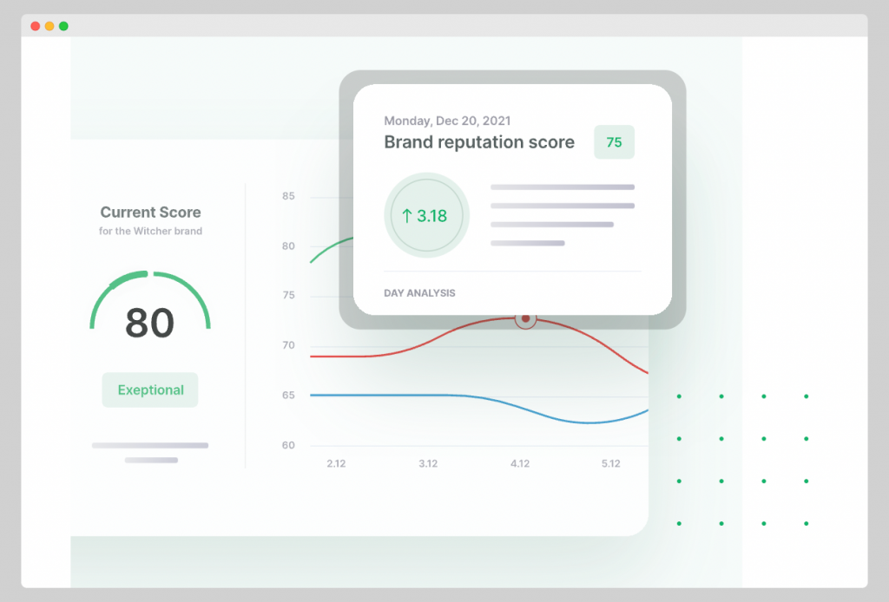This screenshot has width=889, height=602.
Task: Open the DAY ANALYSIS link
Action: tap(419, 293)
